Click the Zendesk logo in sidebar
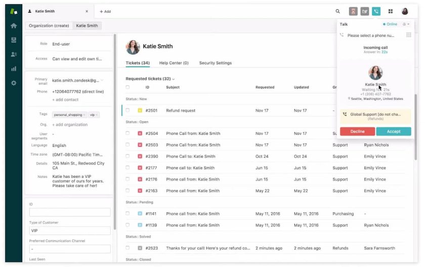This screenshot has height=267, width=425. coord(14,11)
